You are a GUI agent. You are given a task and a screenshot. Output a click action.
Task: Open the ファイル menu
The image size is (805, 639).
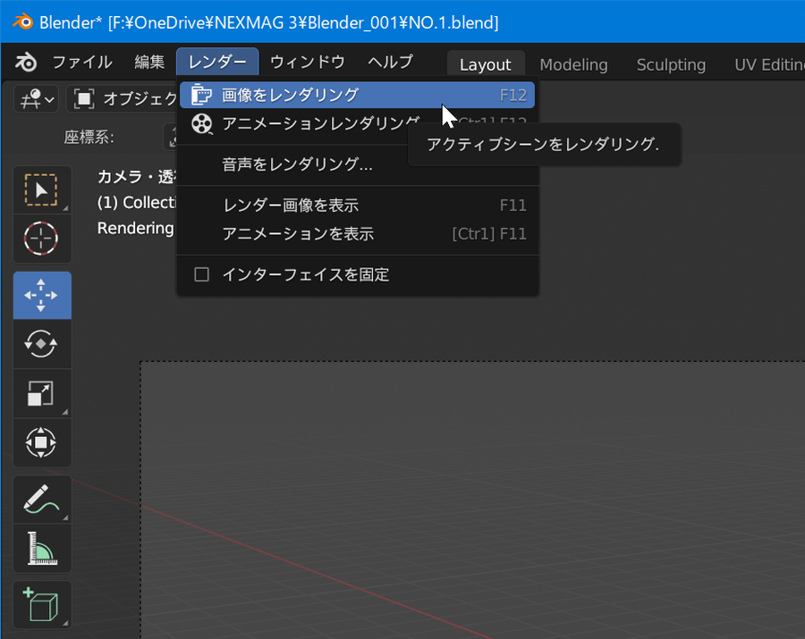point(82,62)
